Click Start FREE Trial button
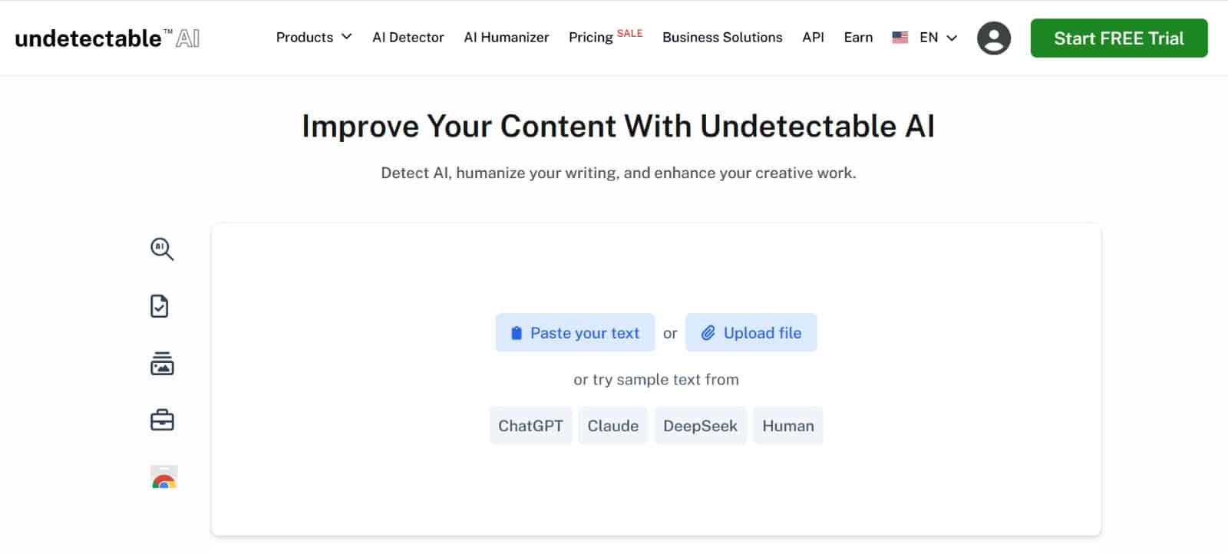The image size is (1228, 554). 1119,38
